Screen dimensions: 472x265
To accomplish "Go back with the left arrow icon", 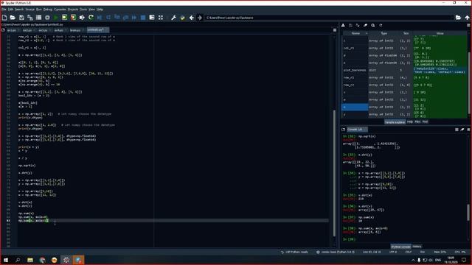I will pos(192,18).
